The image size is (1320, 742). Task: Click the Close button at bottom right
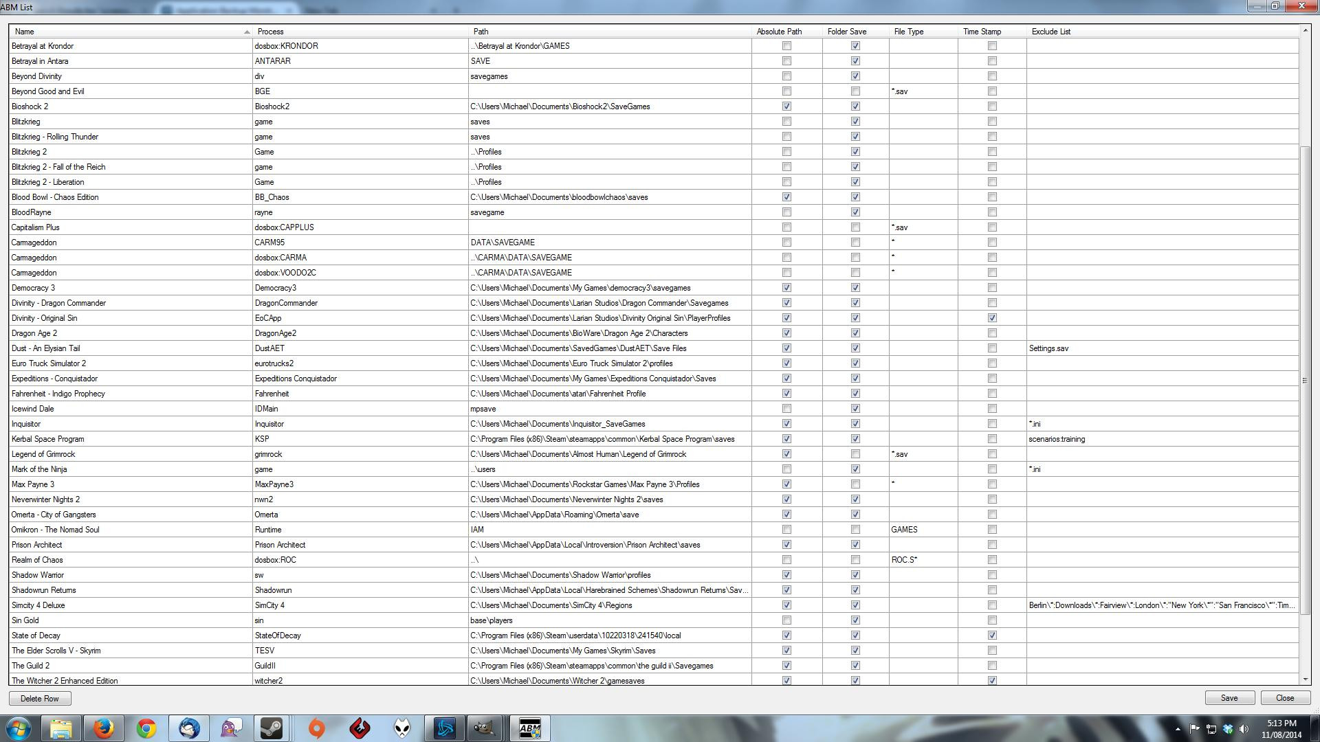click(1285, 698)
